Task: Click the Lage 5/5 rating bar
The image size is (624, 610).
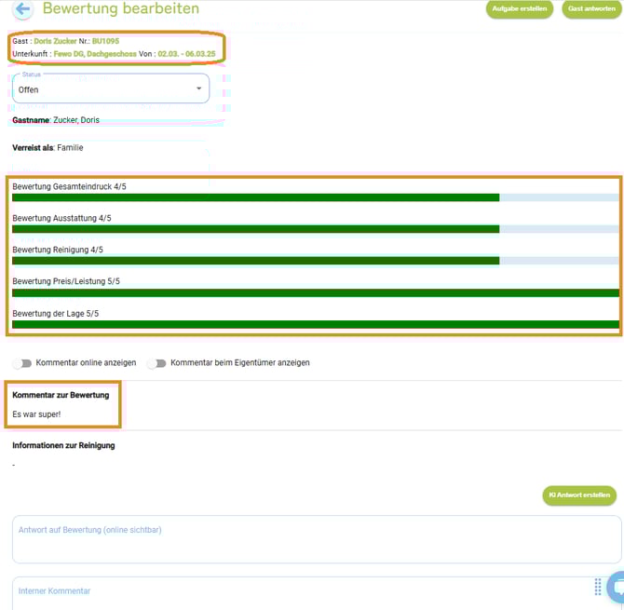Action: (x=316, y=324)
